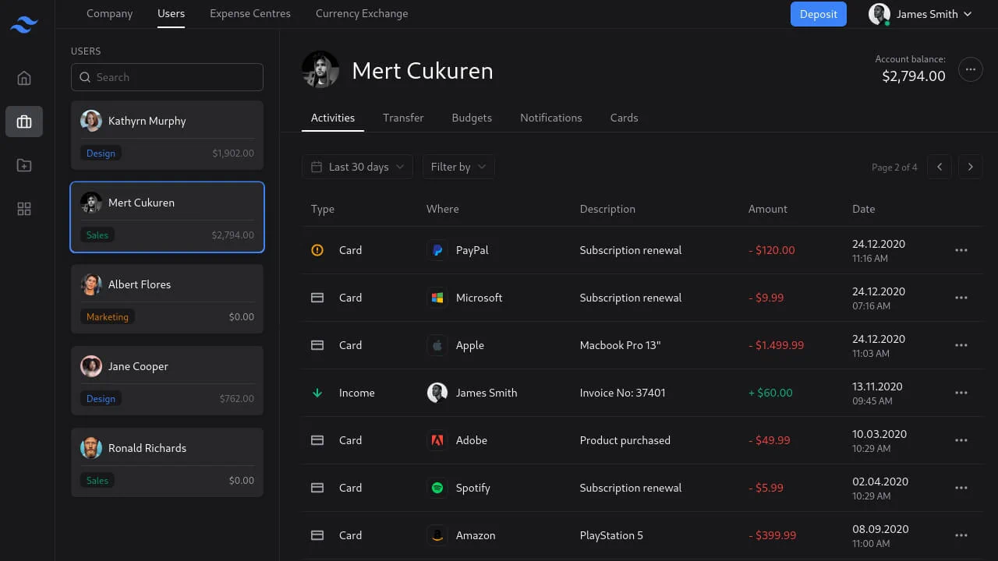
Task: Switch to the Activities tab
Action: point(333,118)
